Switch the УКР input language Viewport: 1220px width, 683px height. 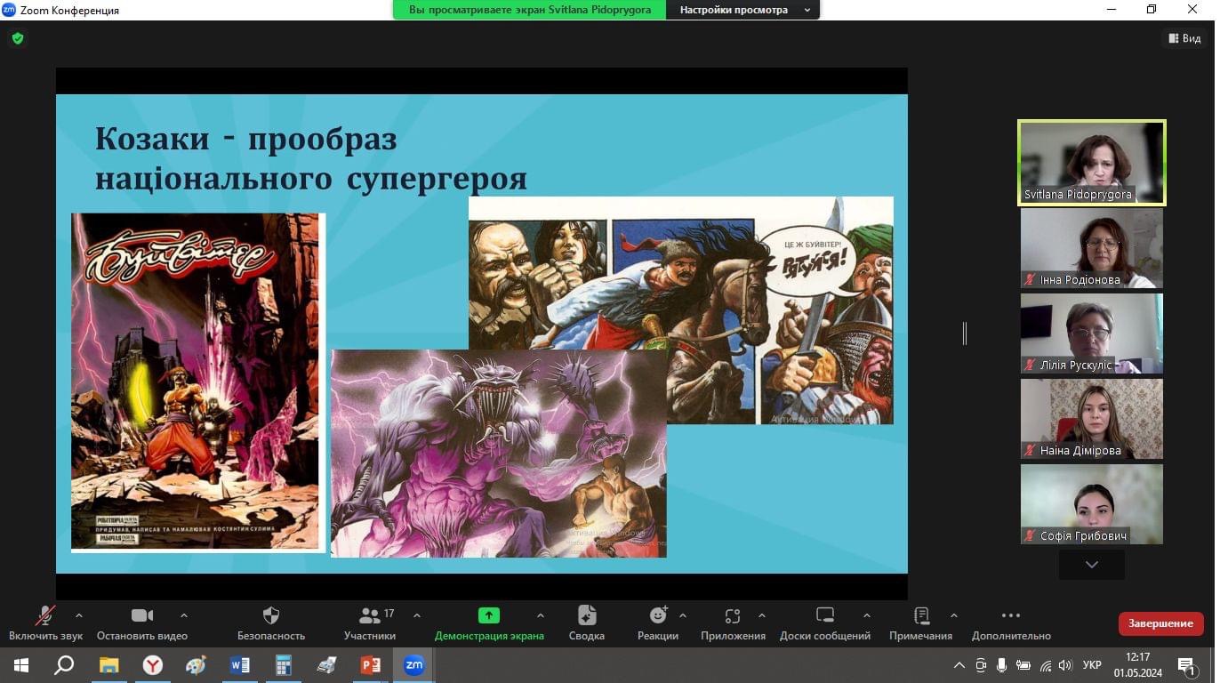point(1093,665)
